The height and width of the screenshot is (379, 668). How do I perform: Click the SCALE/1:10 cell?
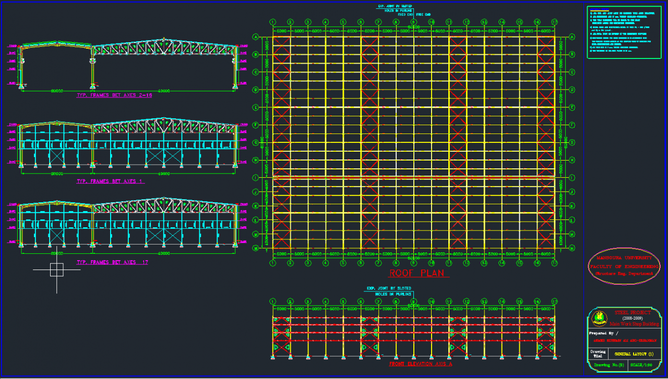pos(641,365)
